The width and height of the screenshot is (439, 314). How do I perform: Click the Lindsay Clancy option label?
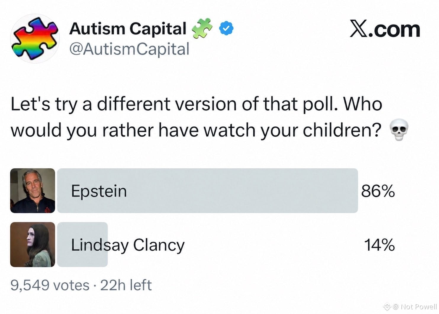[128, 245]
